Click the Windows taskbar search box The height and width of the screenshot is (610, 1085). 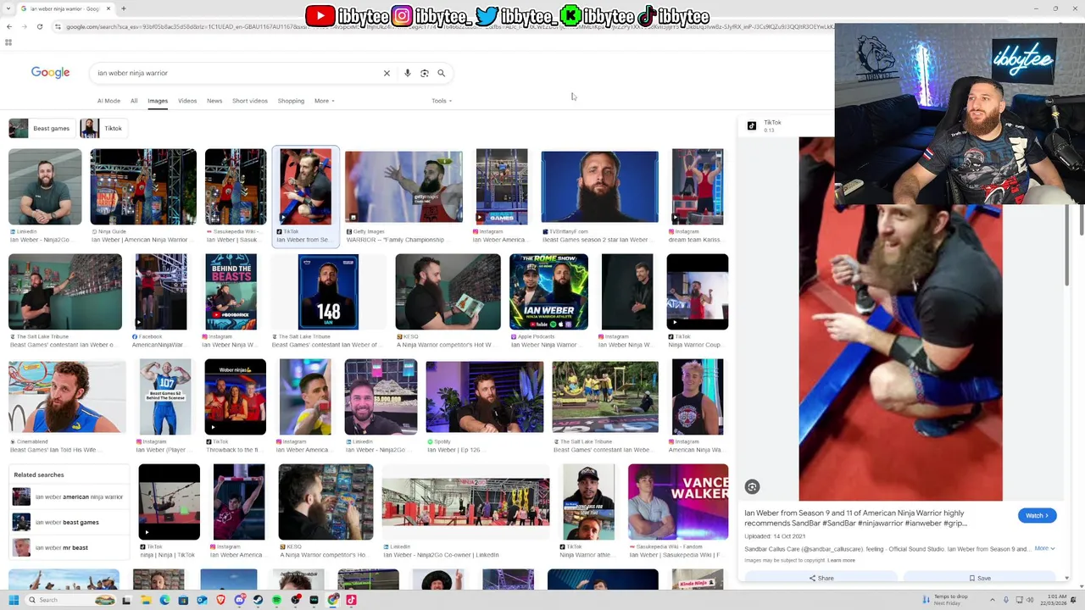70,600
